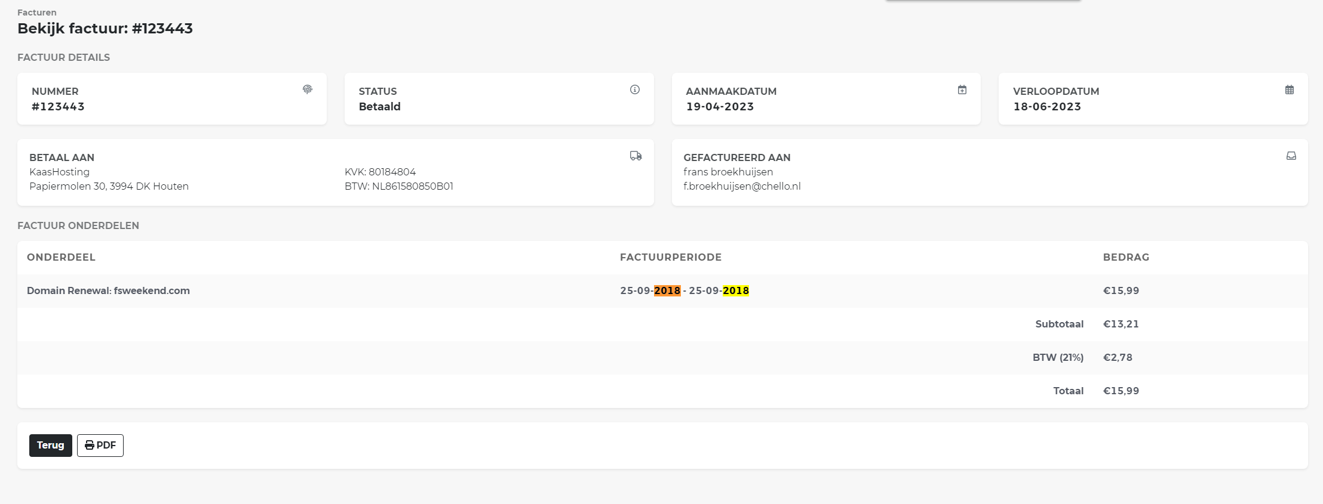Click the Totaal amount €15,99

pyautogui.click(x=1121, y=391)
